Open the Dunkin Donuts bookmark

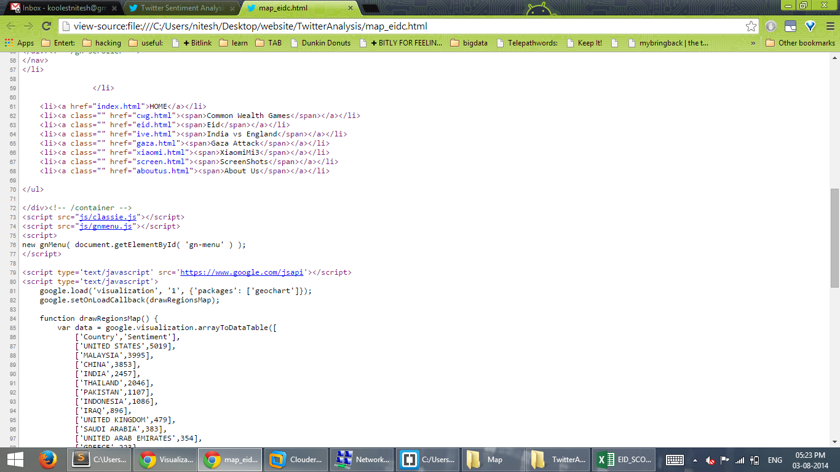tap(320, 43)
